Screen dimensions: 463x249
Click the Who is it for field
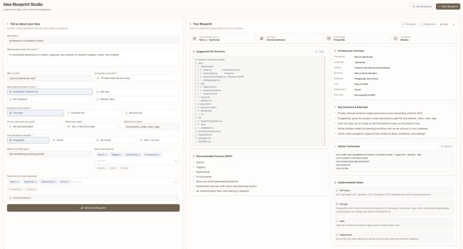tap(49, 78)
